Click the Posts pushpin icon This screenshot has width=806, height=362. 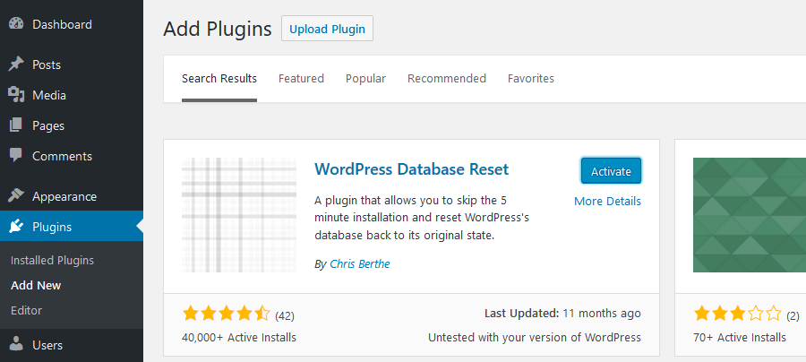tap(16, 65)
